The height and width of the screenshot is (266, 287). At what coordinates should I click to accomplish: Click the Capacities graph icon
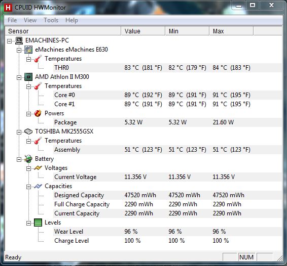pyautogui.click(x=38, y=186)
